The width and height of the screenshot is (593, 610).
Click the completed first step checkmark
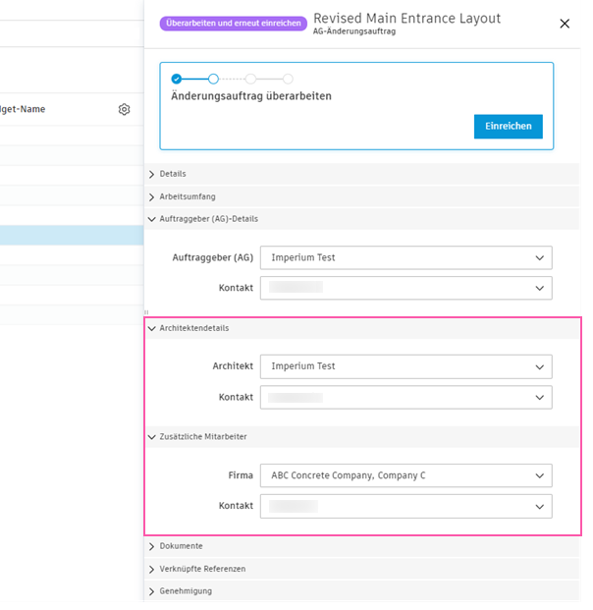pos(177,79)
